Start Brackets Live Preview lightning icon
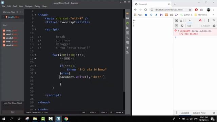 coord(127,13)
